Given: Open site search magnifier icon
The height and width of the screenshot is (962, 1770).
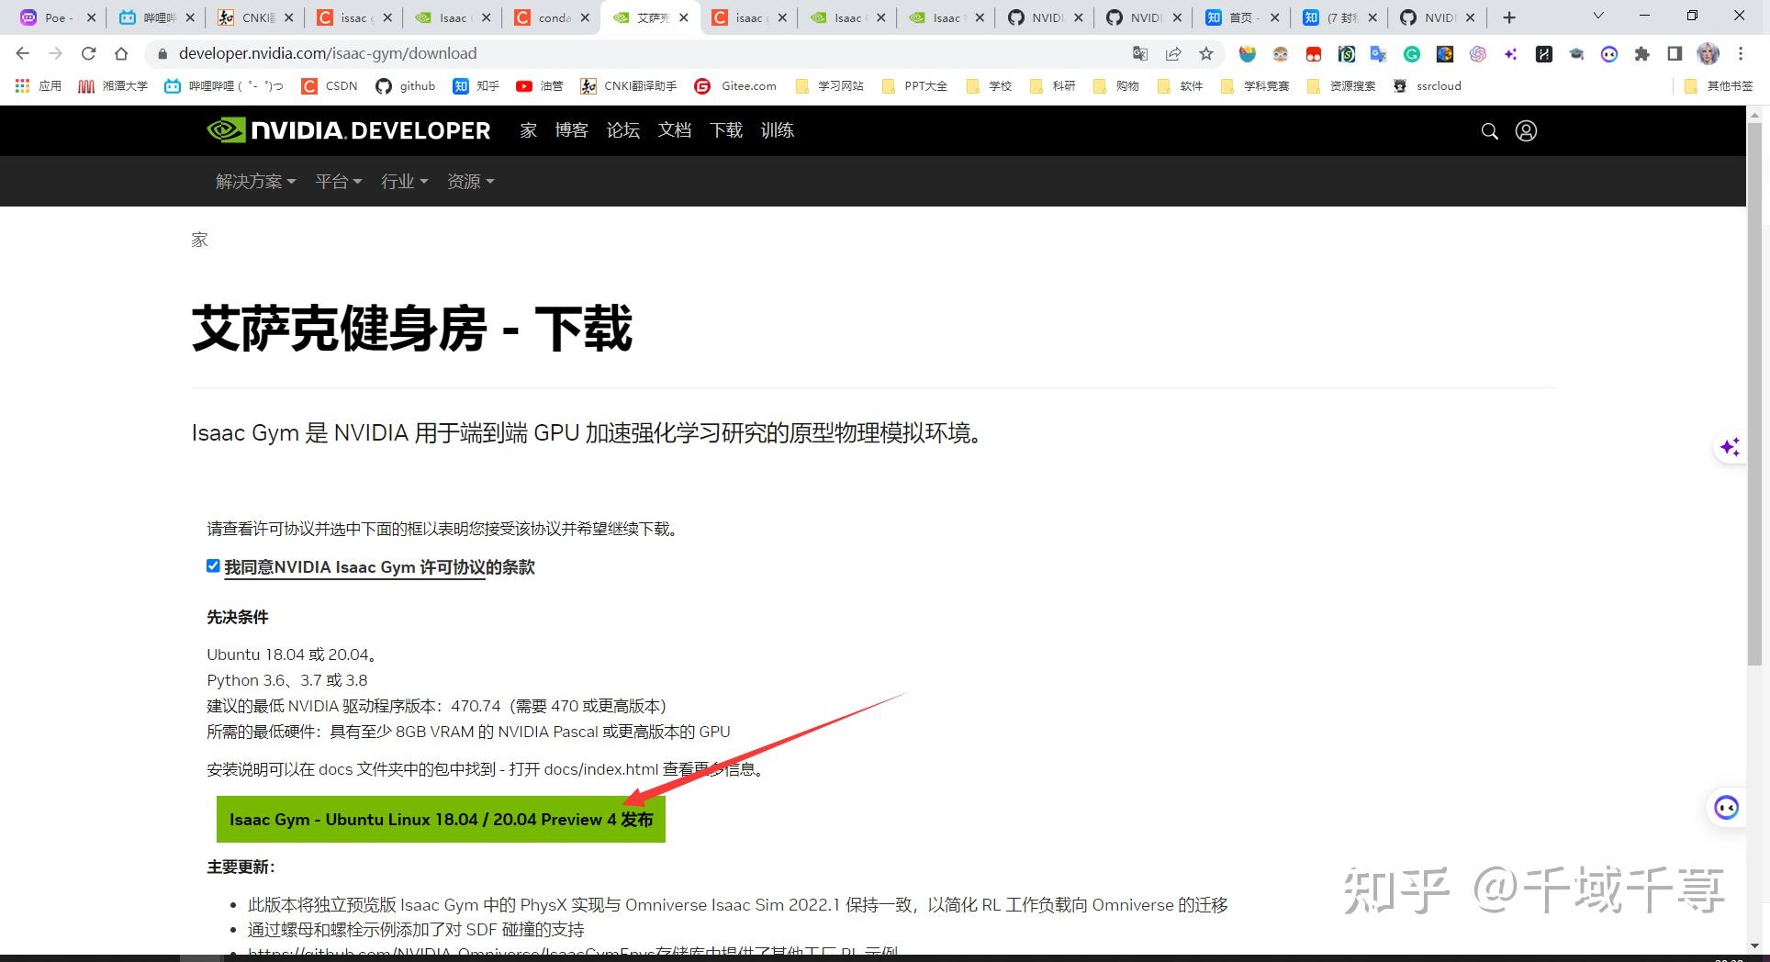Looking at the screenshot, I should click(1489, 131).
